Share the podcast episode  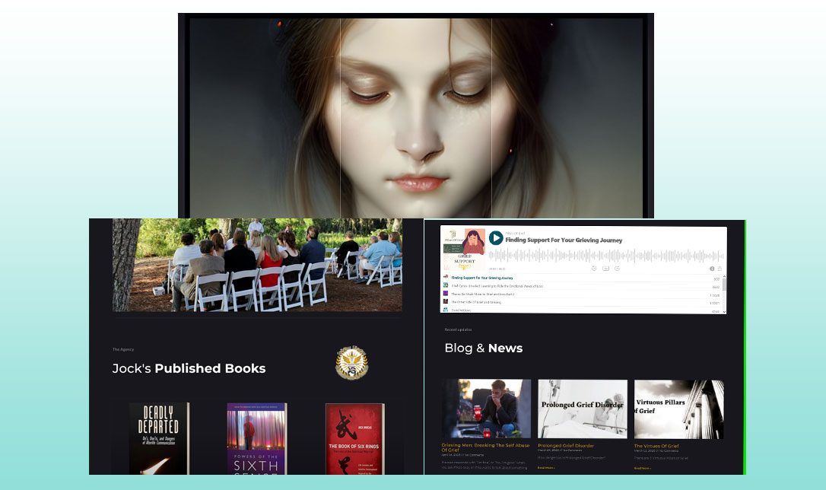pyautogui.click(x=720, y=269)
